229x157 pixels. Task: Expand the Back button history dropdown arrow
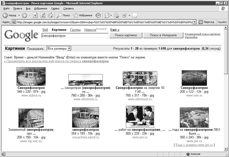click(x=19, y=15)
